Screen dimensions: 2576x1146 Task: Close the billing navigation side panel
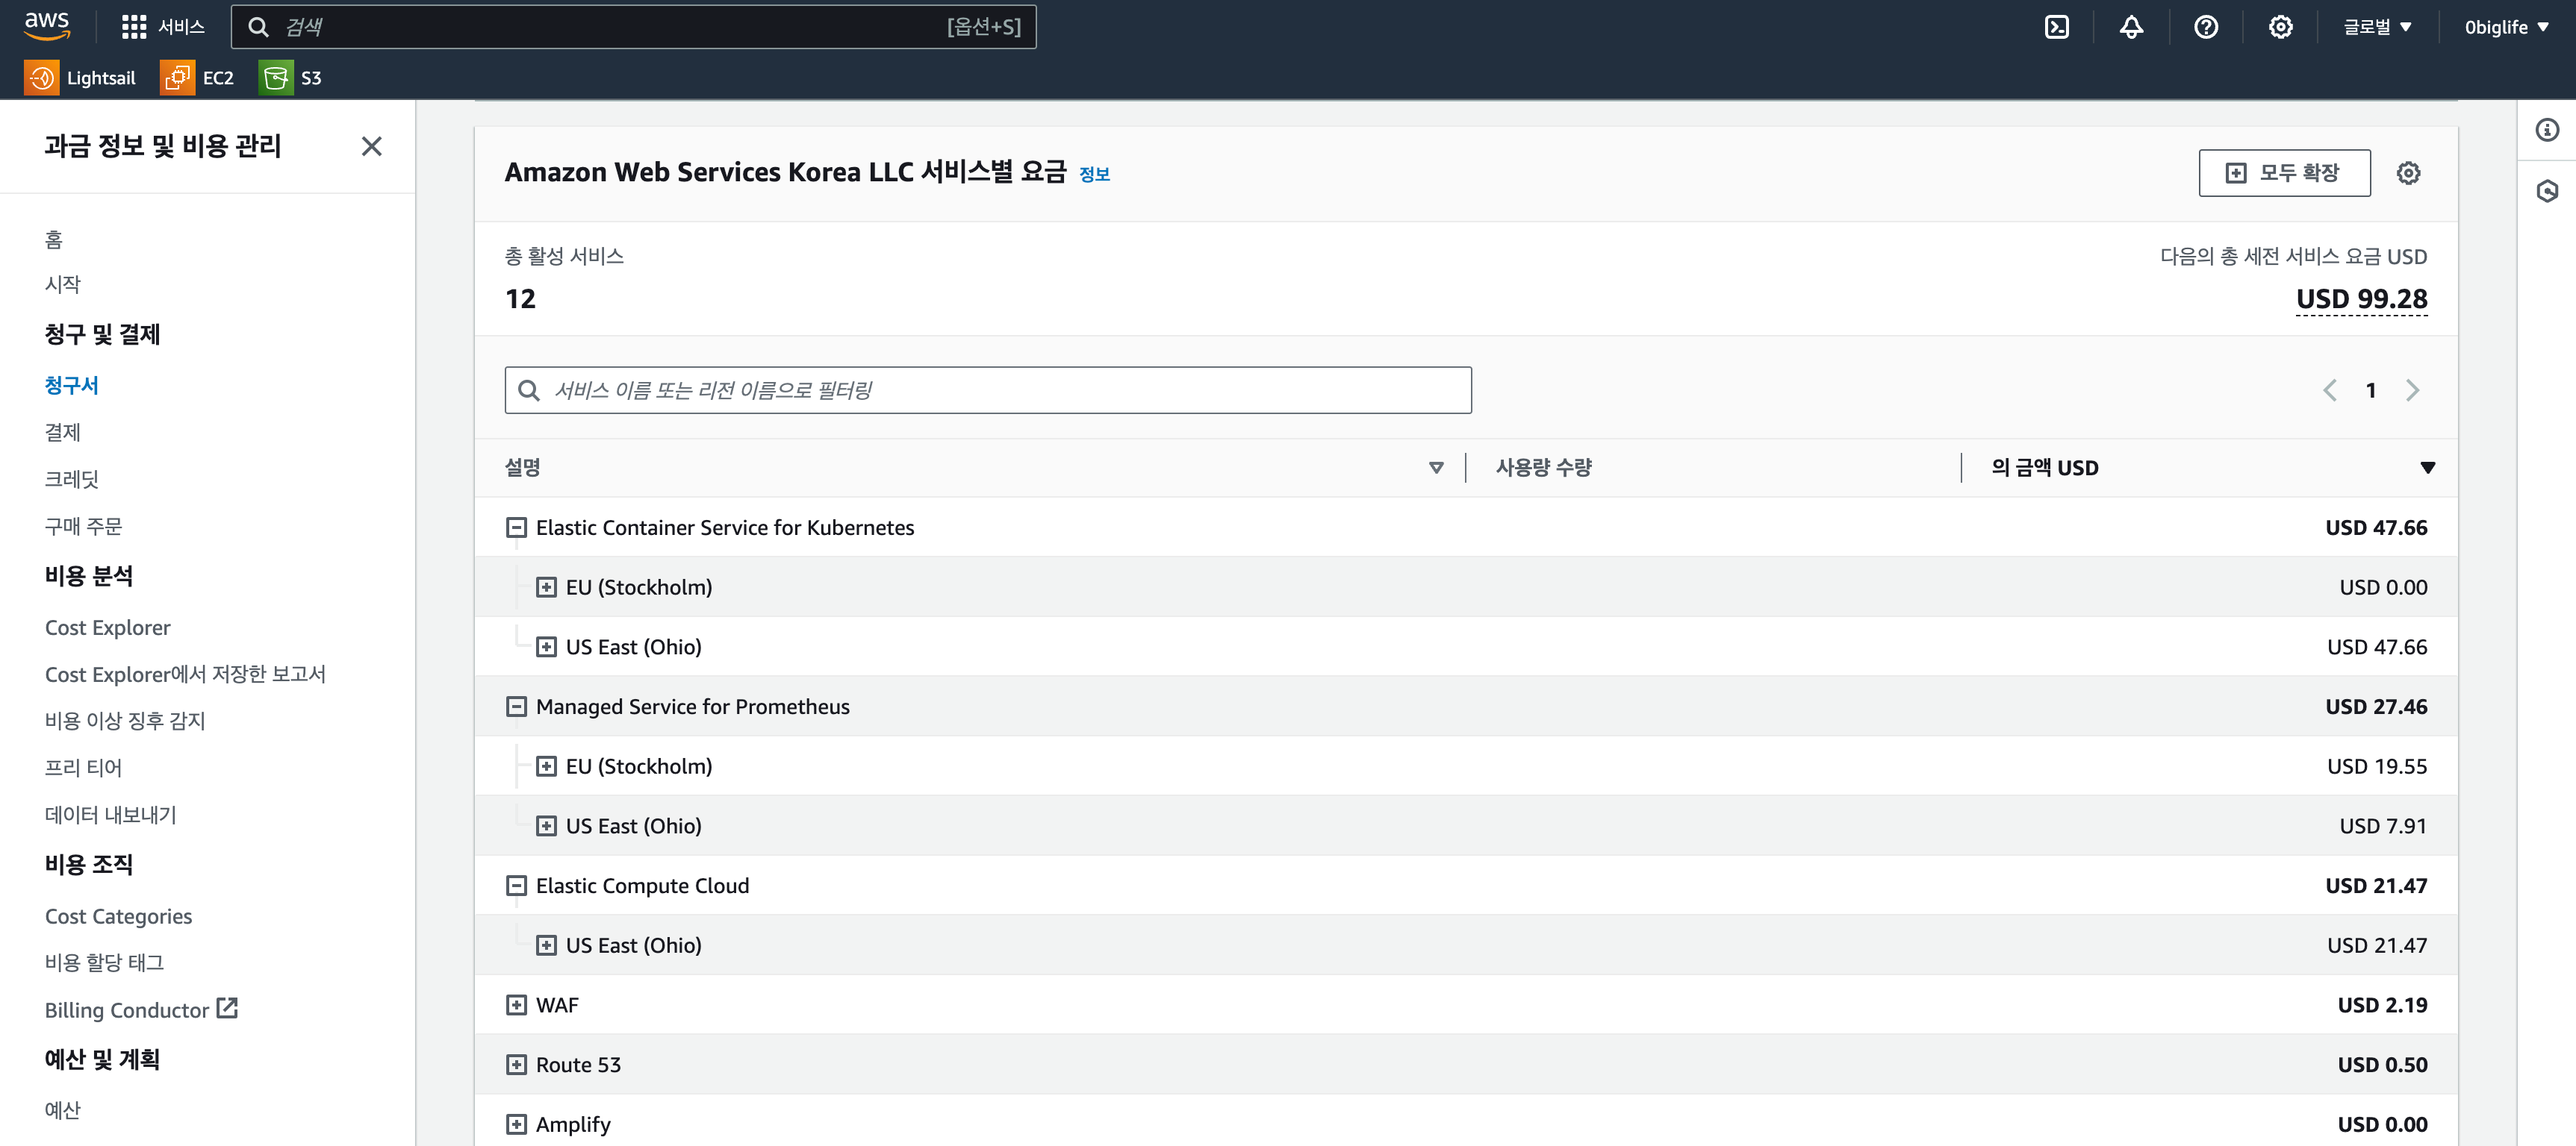point(371,146)
